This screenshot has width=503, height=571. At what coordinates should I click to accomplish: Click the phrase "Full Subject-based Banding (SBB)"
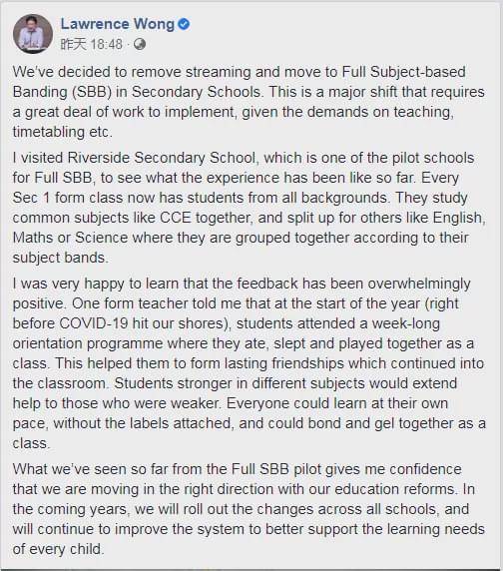240,82
